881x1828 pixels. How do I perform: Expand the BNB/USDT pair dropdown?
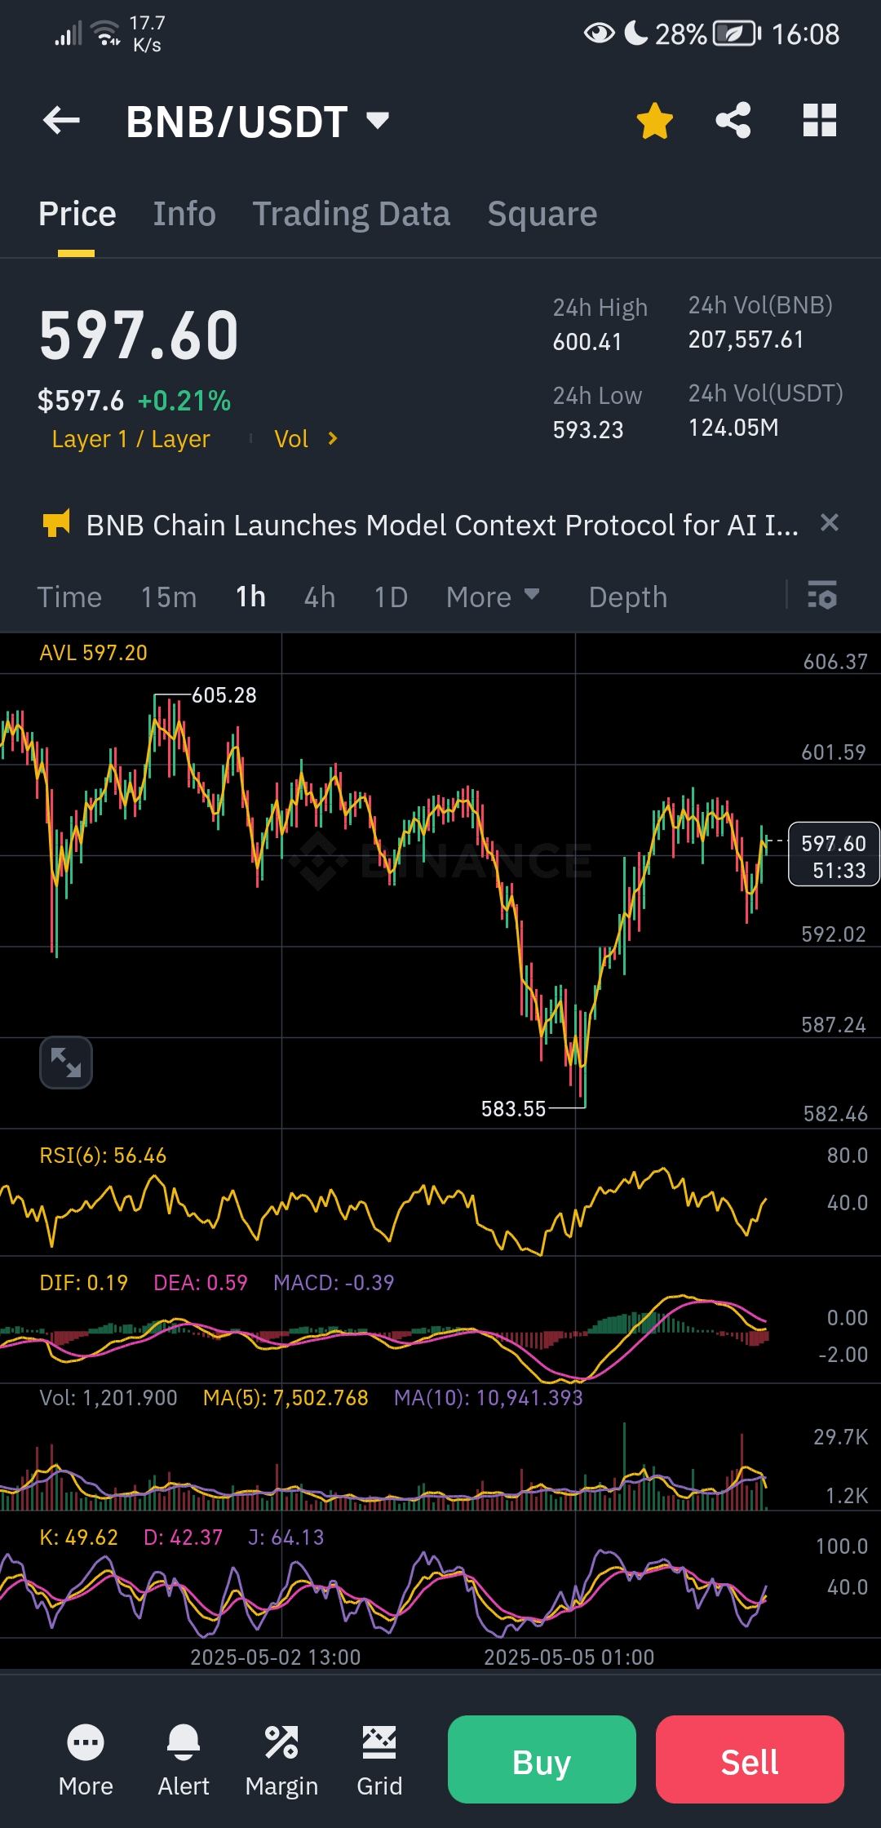pyautogui.click(x=378, y=121)
